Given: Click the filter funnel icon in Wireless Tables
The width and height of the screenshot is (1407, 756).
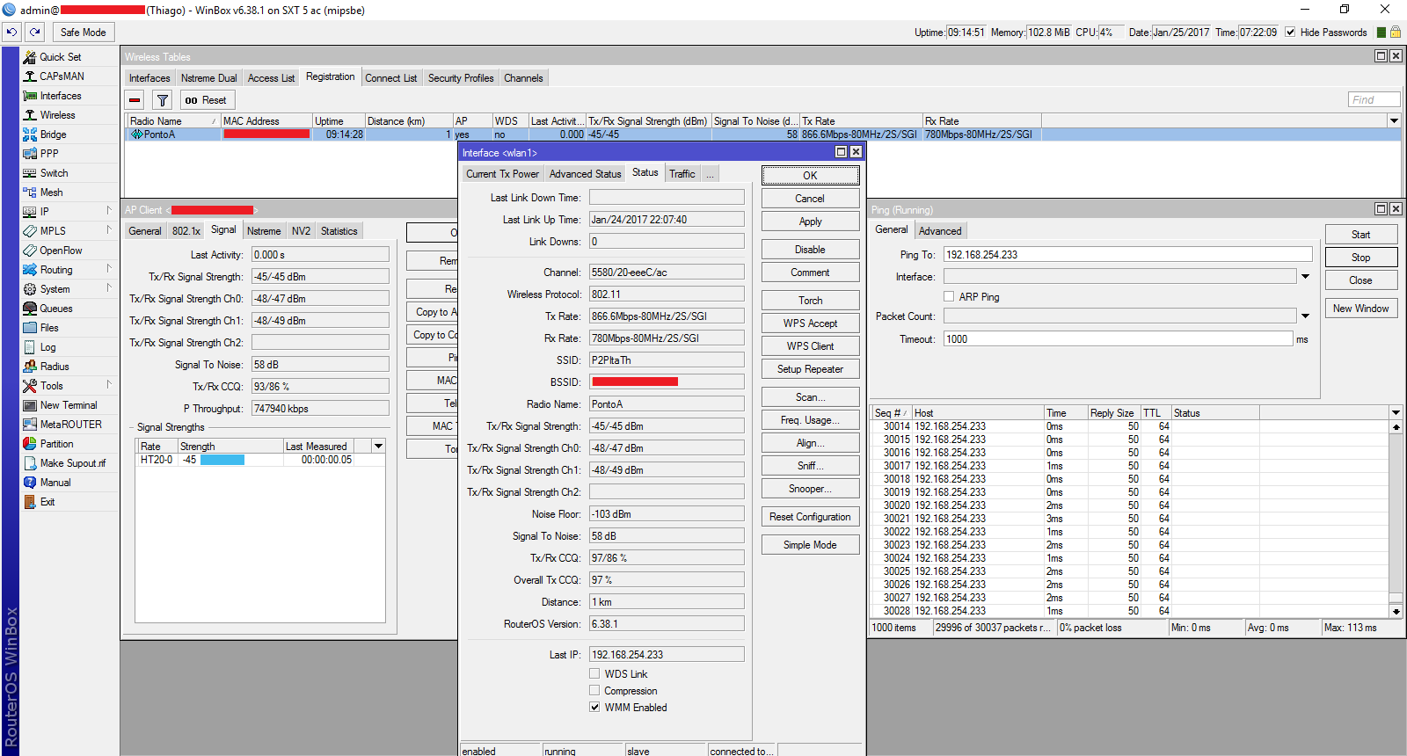Looking at the screenshot, I should coord(162,100).
